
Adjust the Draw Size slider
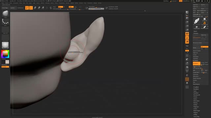coord(96,9)
